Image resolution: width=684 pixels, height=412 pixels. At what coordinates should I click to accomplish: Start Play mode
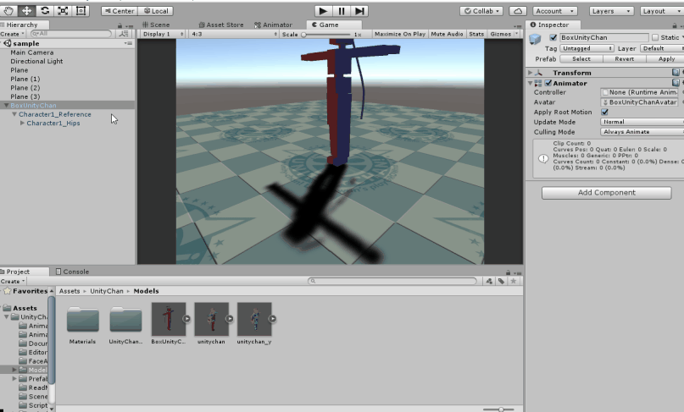click(323, 11)
